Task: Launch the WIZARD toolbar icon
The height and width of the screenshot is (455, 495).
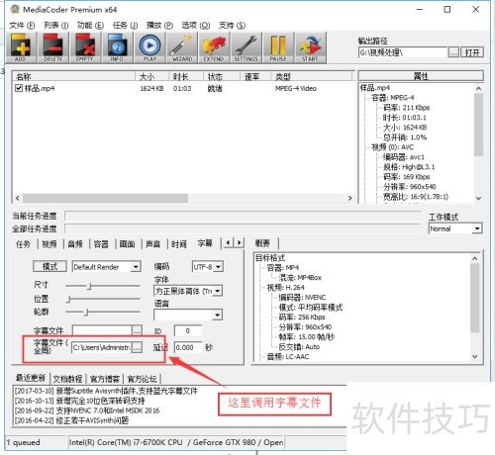Action: point(182,47)
